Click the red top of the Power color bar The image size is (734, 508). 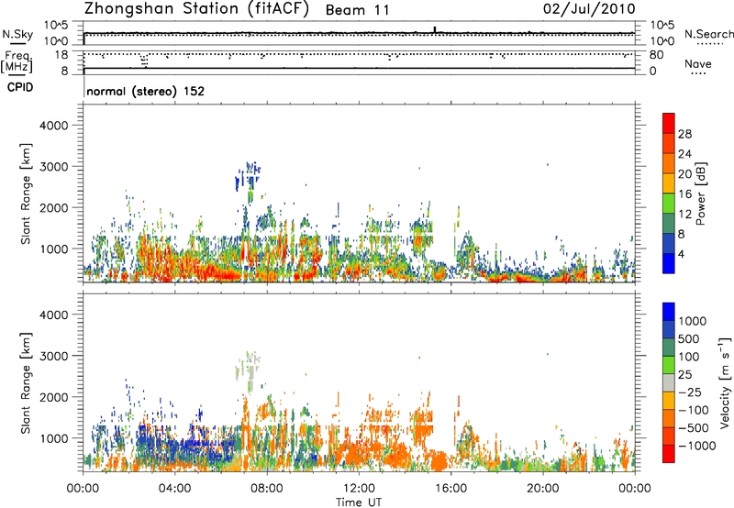pos(669,123)
